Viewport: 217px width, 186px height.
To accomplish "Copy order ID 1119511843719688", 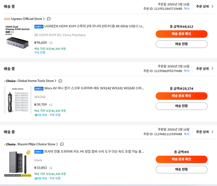I will pos(186,9).
